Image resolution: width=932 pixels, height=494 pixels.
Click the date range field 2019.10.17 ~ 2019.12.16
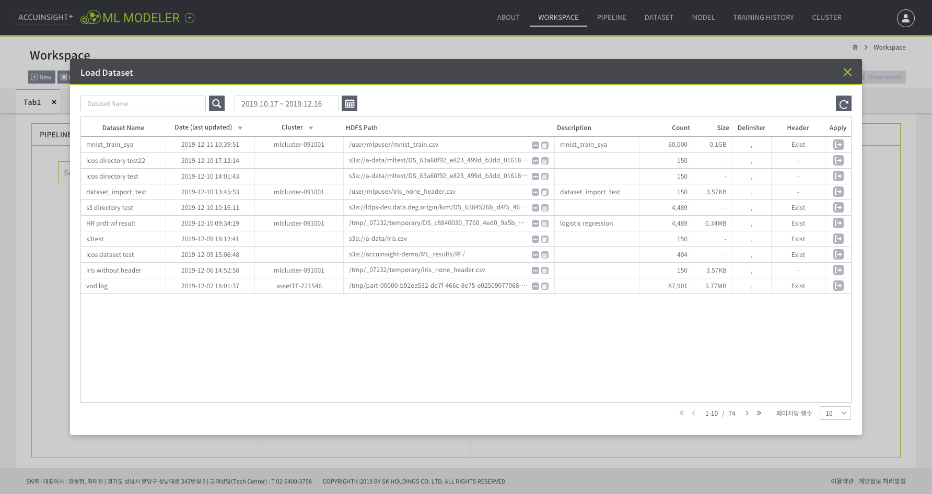287,103
